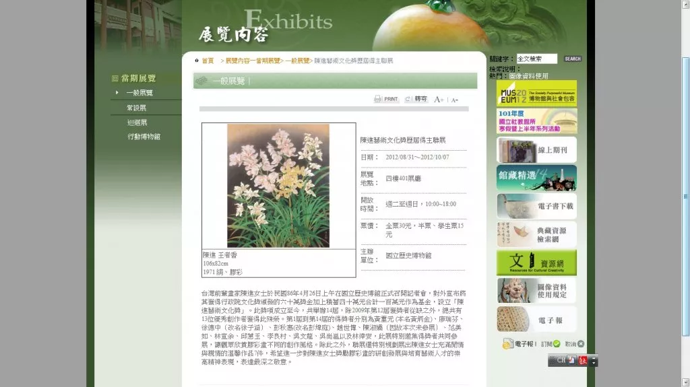This screenshot has width=690, height=387.
Task: Select 常設展 in the left sidebar
Action: tap(136, 108)
